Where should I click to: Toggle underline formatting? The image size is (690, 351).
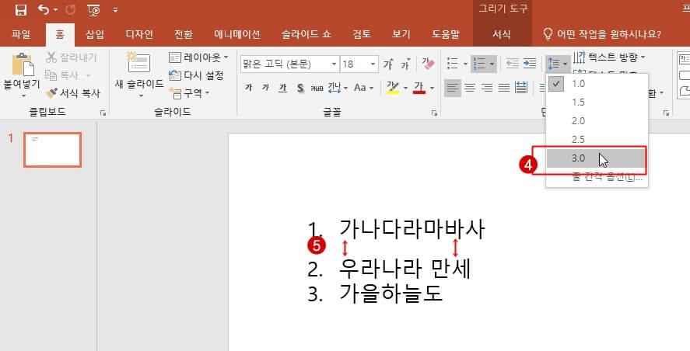tap(282, 88)
